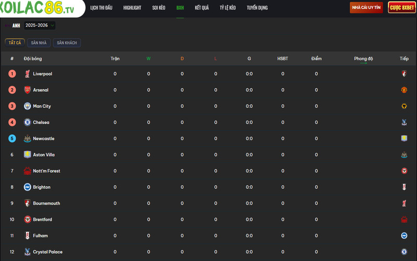Click the Nhà cái uy tín button
Screen dimensions: 417x261
coord(366,7)
